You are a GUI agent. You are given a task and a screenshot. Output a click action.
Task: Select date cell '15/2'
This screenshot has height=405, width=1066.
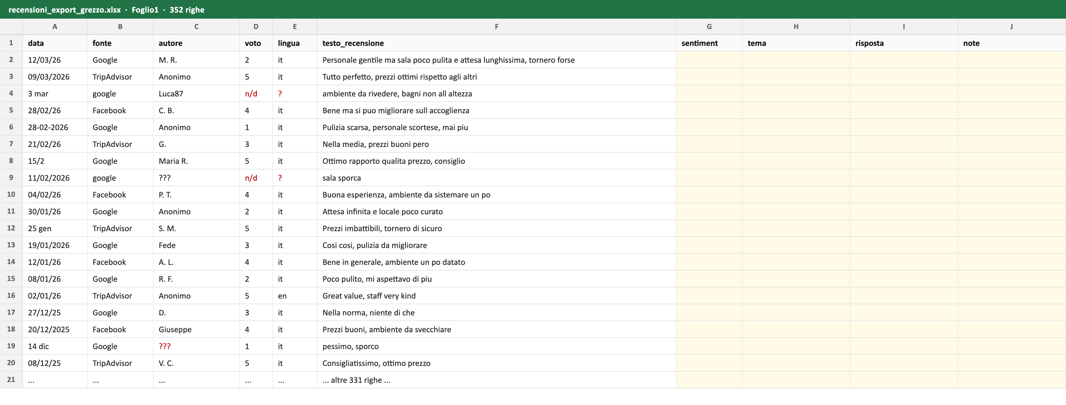click(55, 161)
